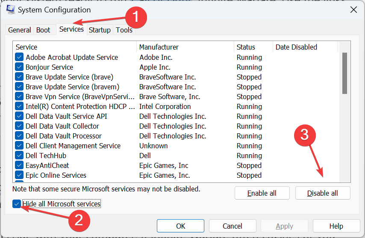The height and width of the screenshot is (238, 365).
Task: Toggle Dell TechHub checkbox
Action: pos(19,156)
